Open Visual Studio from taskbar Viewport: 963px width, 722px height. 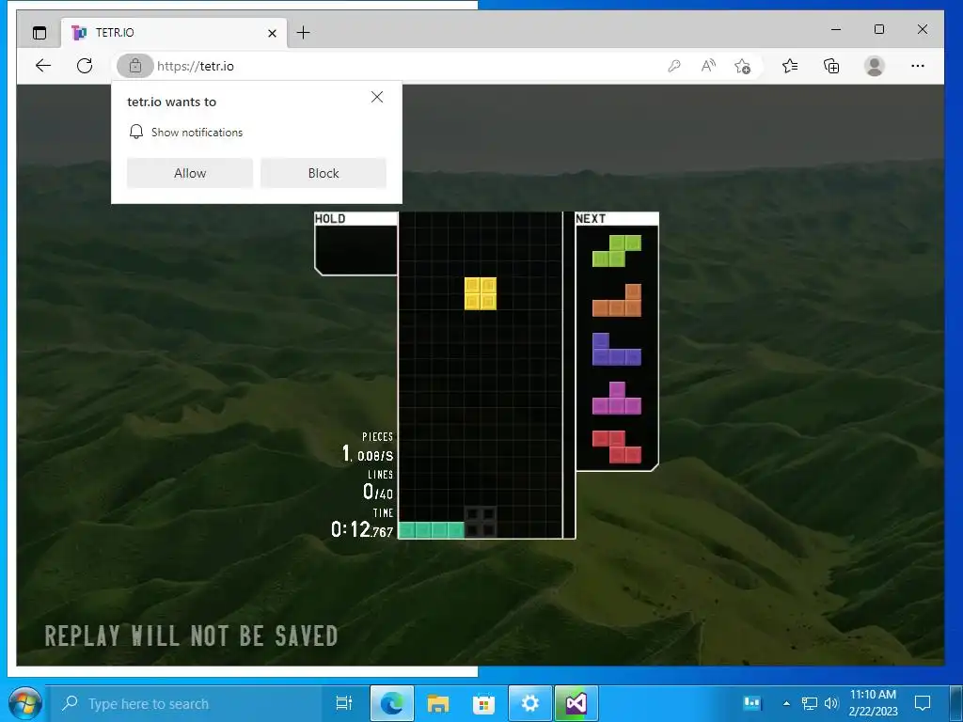pyautogui.click(x=576, y=703)
